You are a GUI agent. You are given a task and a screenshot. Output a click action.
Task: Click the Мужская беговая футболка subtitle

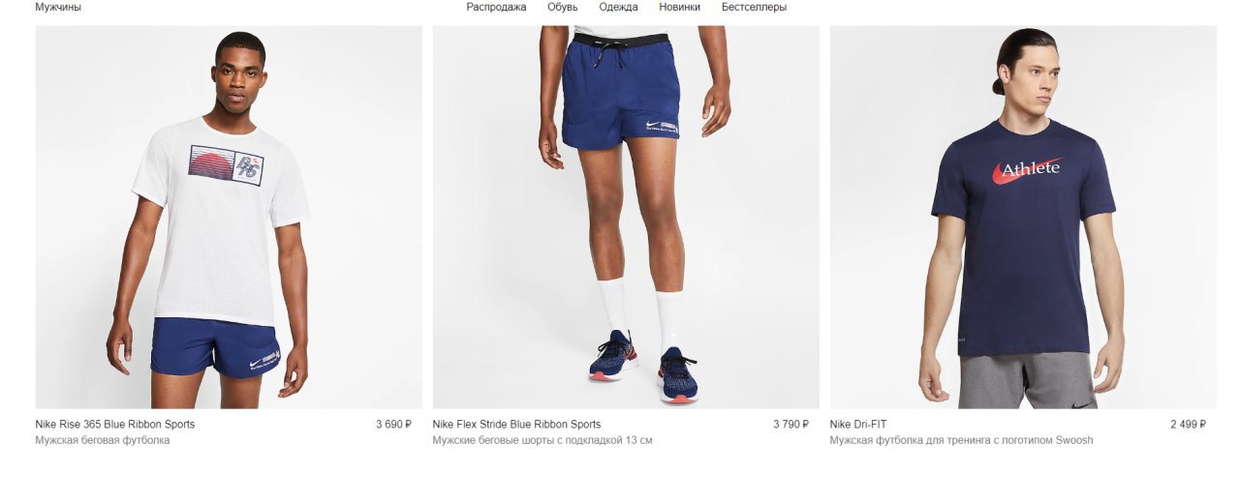[103, 440]
